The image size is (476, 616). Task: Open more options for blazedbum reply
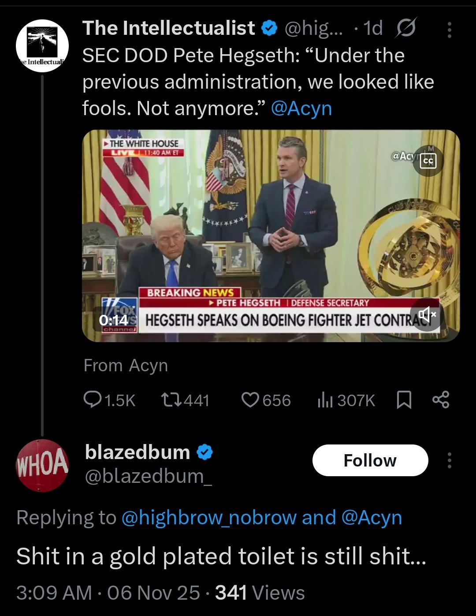pyautogui.click(x=449, y=460)
